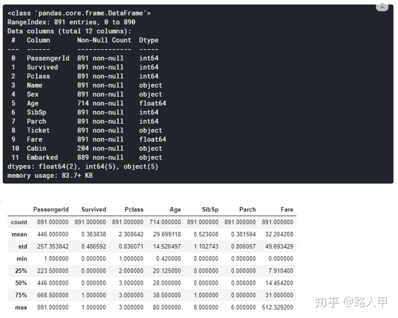This screenshot has height=318, width=398.
Task: Click the Fare 25% value 7.910400
Action: coord(281,271)
